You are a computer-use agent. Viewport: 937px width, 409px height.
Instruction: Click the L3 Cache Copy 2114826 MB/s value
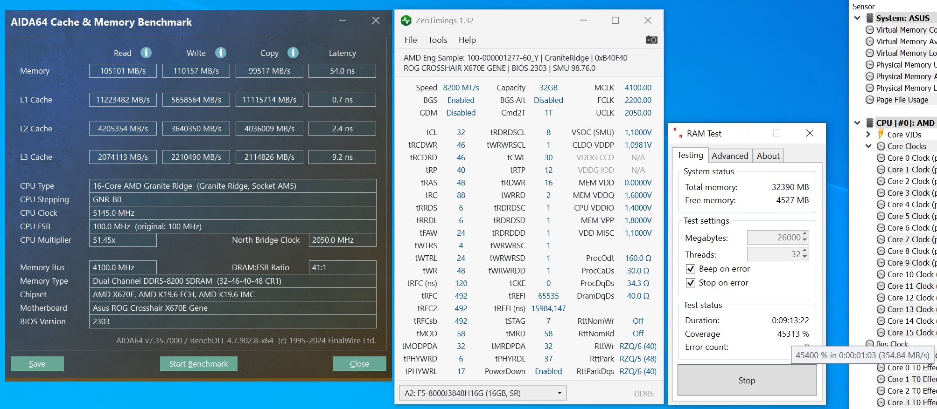coord(269,157)
